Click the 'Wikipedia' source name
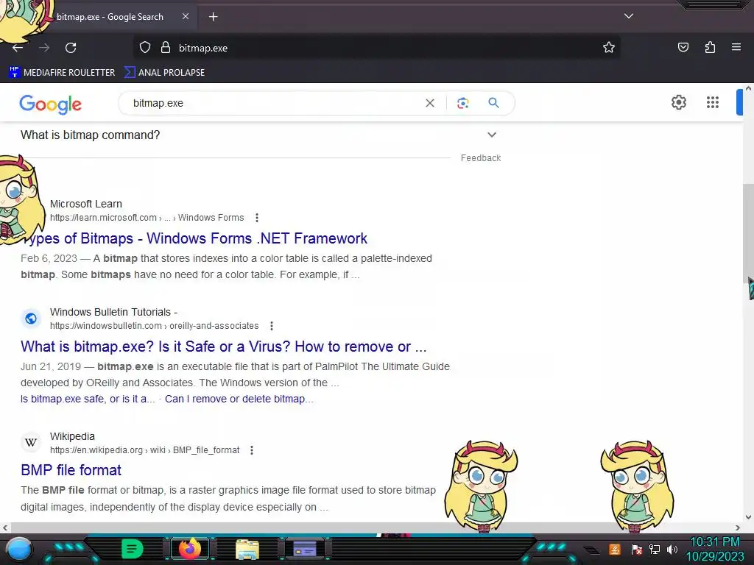The height and width of the screenshot is (565, 754). [72, 436]
